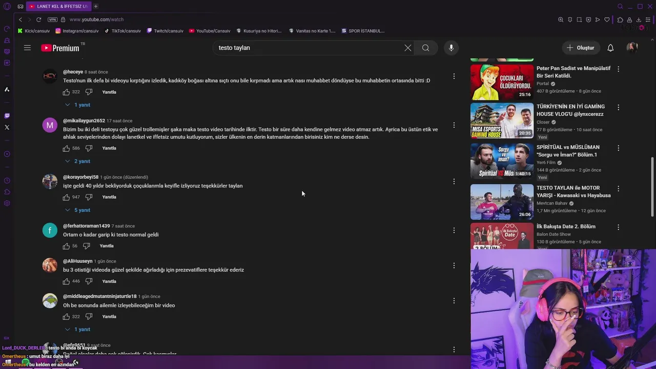Reply via Yanıtla under @korayorbeyi58 comment
Image resolution: width=656 pixels, height=369 pixels.
coord(109,197)
